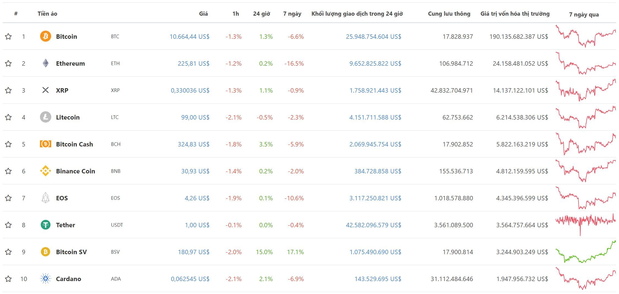Image resolution: width=619 pixels, height=294 pixels.
Task: Star the Bitcoin Cash row
Action: click(8, 144)
